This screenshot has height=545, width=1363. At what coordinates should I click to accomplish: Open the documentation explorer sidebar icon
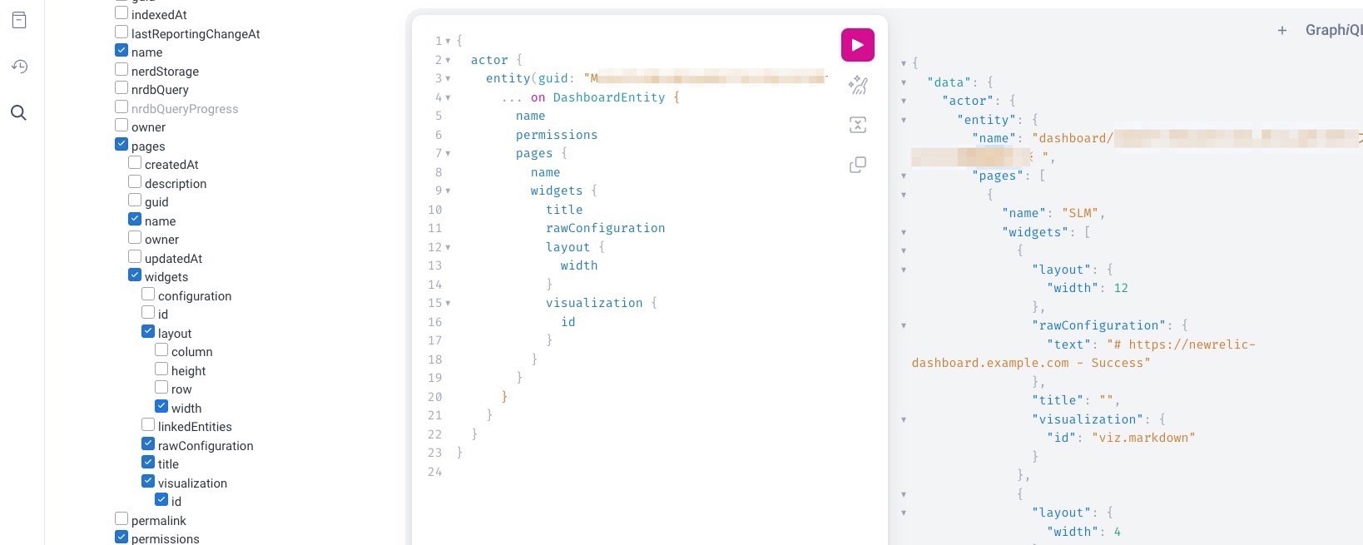pos(19,20)
